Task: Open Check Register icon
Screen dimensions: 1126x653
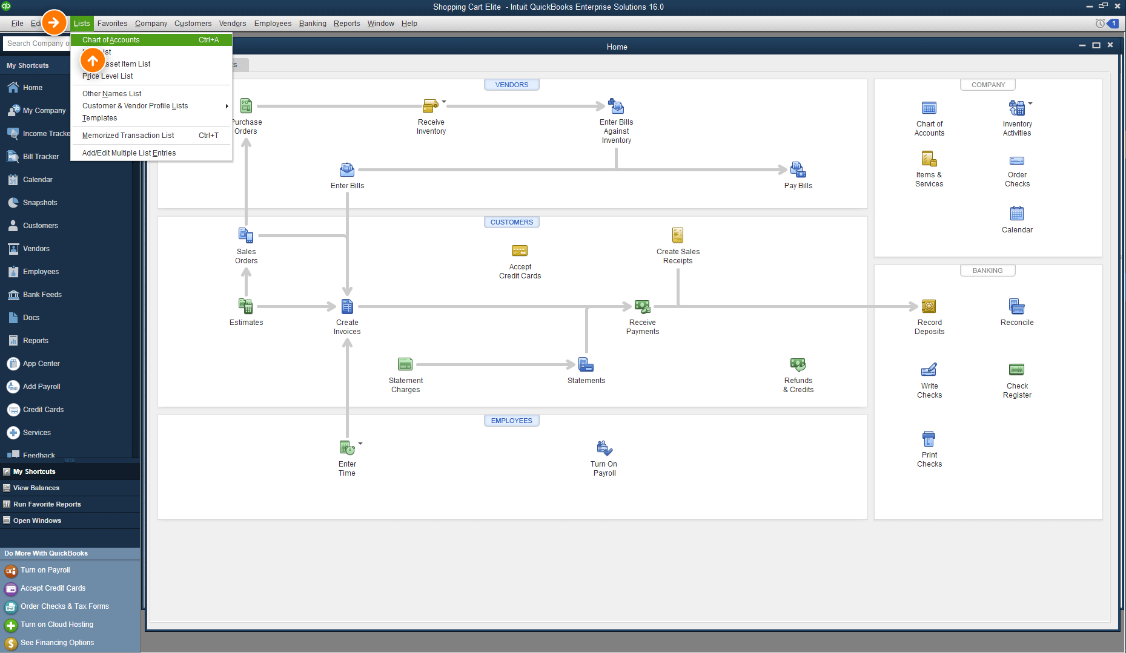Action: coord(1016,369)
